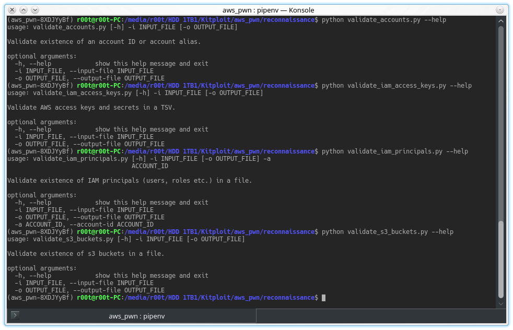513x330 pixels.
Task: Click the blinking block cursor at the prompt
Action: pyautogui.click(x=323, y=297)
